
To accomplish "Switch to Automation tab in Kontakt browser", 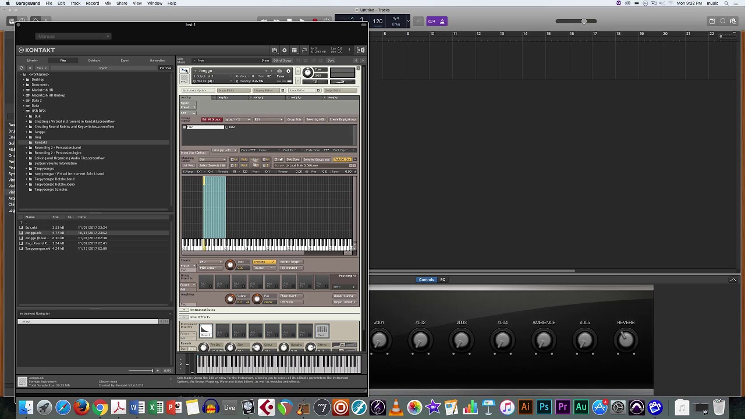I will pos(157,61).
